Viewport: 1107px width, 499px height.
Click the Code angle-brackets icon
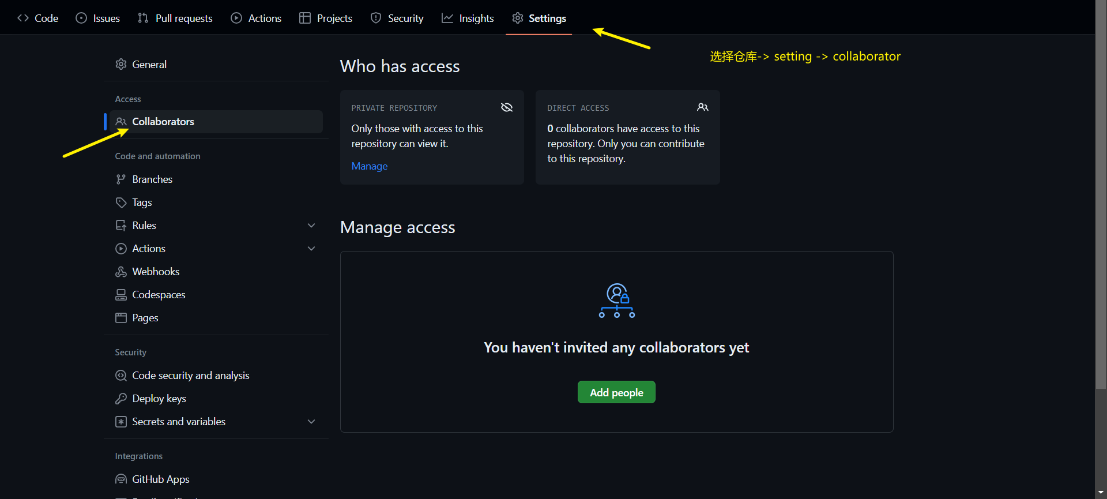[23, 18]
